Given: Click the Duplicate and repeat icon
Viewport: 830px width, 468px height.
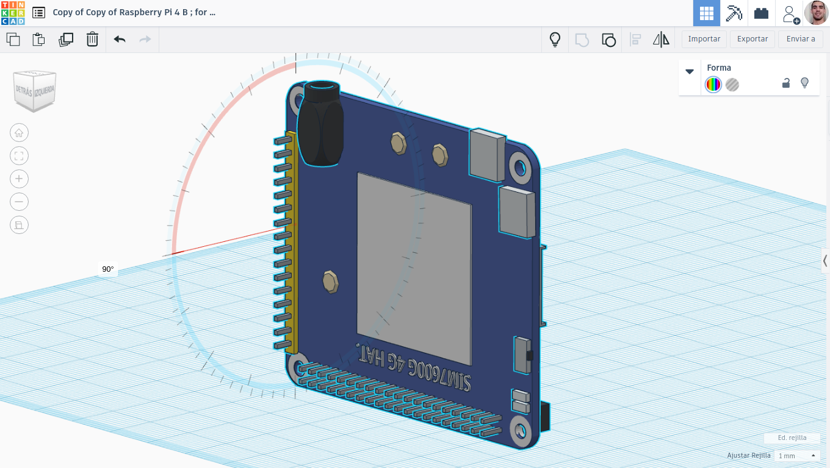Looking at the screenshot, I should click(x=65, y=40).
